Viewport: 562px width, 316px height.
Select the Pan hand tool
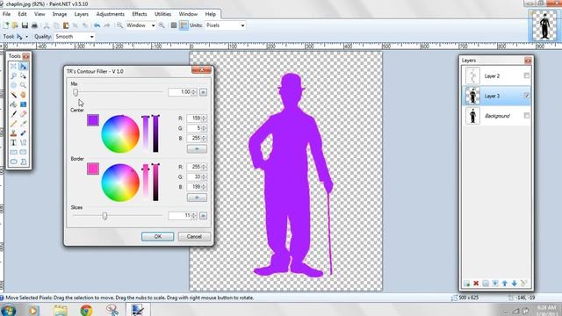[x=24, y=95]
